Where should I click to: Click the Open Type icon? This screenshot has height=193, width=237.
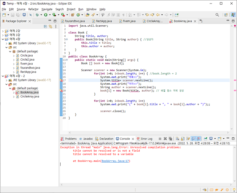coord(87,15)
